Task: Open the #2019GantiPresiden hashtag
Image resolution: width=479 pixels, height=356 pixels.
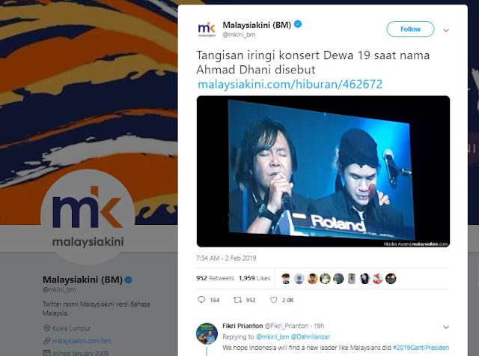Action: pos(421,348)
